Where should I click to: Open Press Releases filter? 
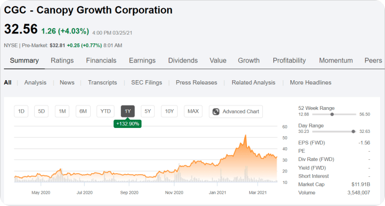click(x=196, y=82)
